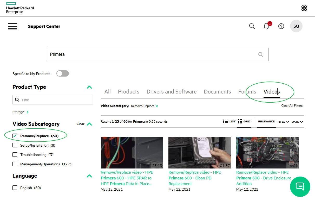Open the apps grid icon
The image size is (315, 200).
[304, 8]
